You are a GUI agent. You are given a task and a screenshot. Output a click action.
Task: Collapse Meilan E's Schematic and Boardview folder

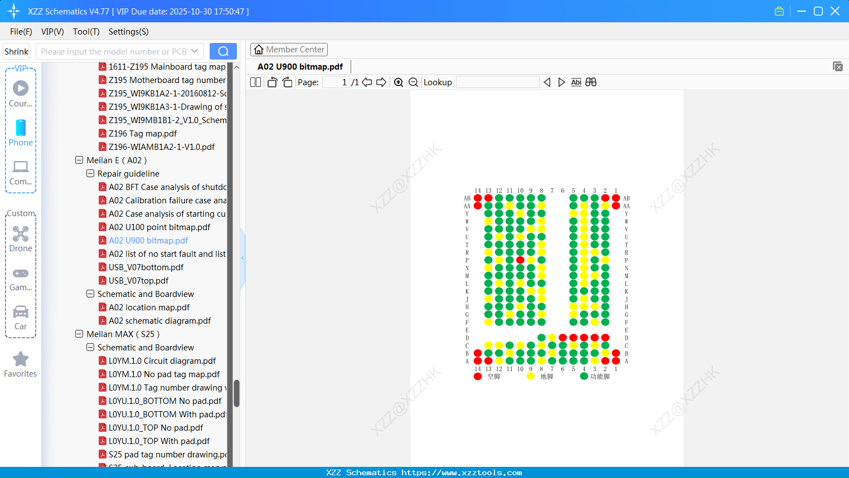coord(90,294)
